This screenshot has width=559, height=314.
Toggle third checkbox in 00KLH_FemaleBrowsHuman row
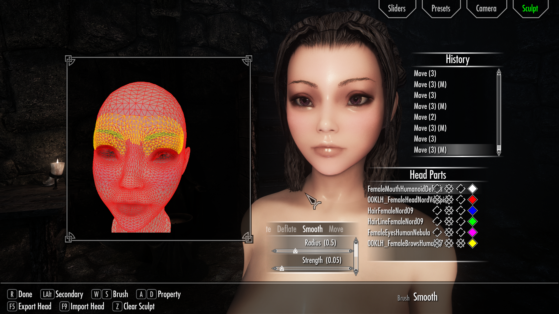pos(461,243)
